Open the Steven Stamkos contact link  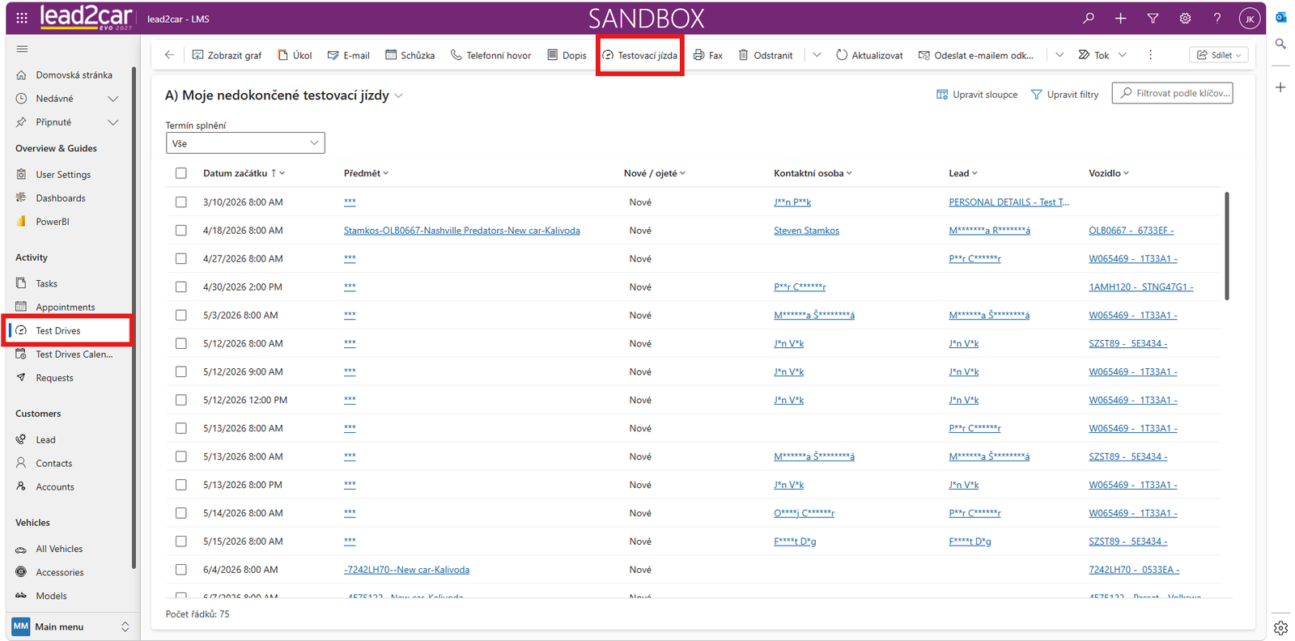806,231
